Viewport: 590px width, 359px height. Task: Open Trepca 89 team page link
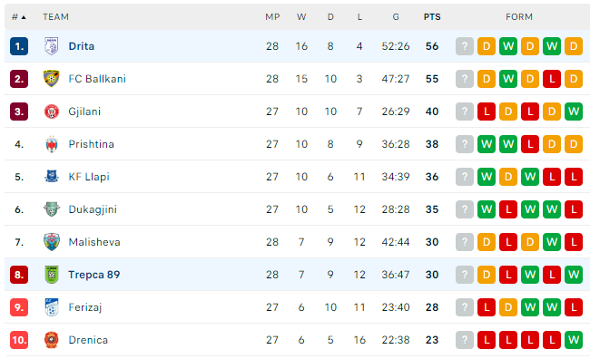(94, 275)
